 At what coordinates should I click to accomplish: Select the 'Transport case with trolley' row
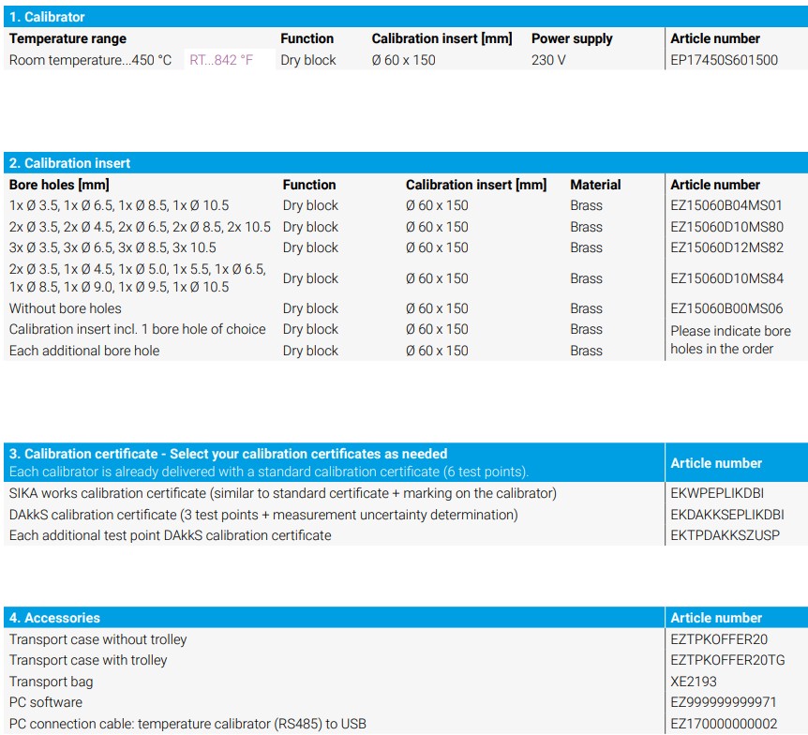point(88,660)
